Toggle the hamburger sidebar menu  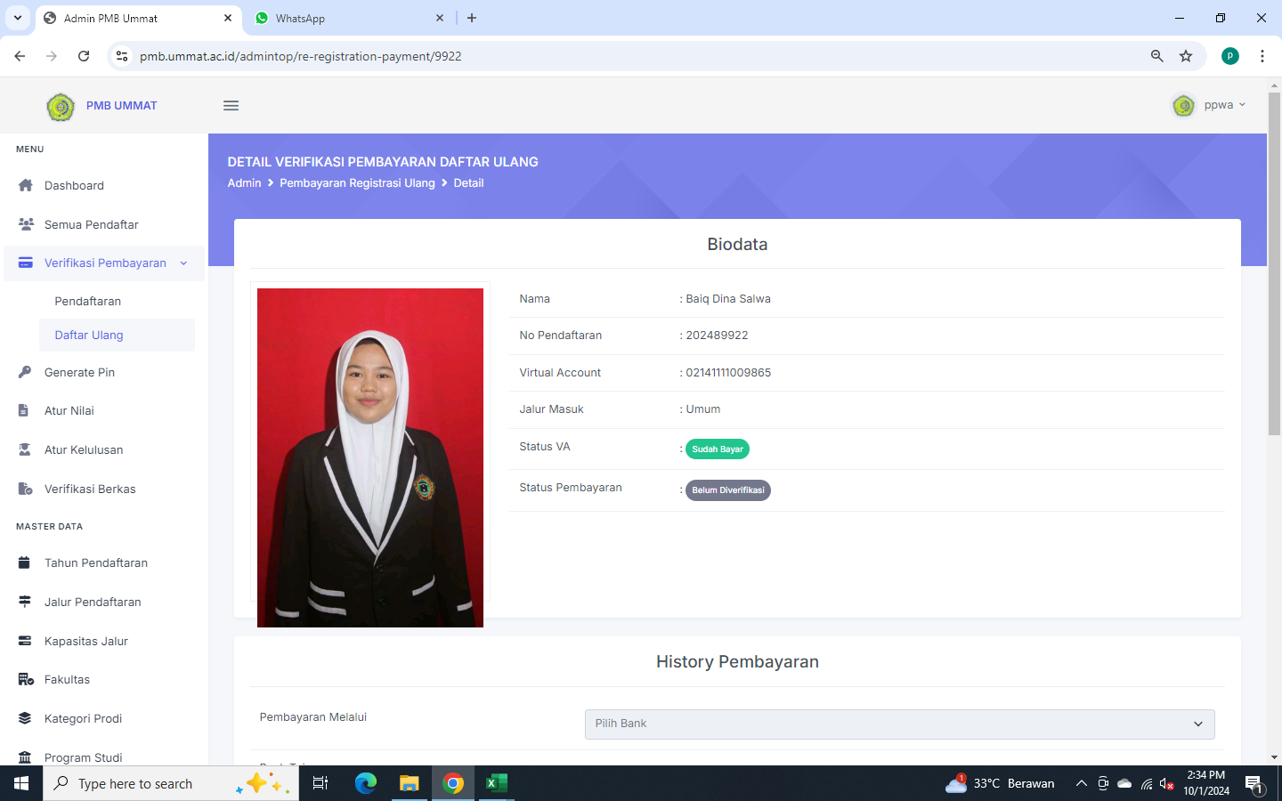tap(231, 106)
